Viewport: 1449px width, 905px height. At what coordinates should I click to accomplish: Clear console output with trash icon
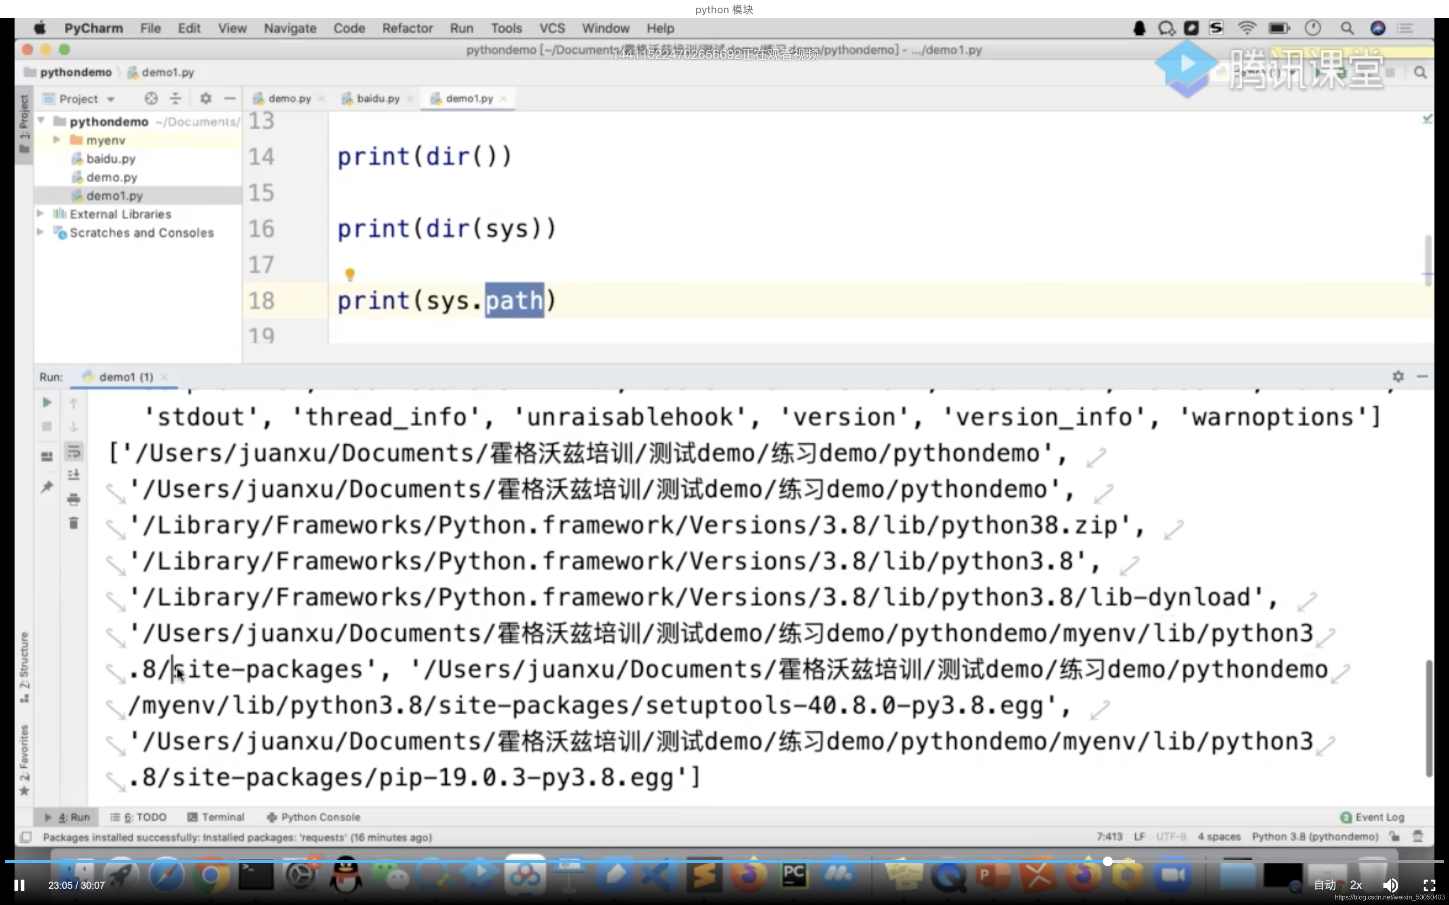pos(74,523)
